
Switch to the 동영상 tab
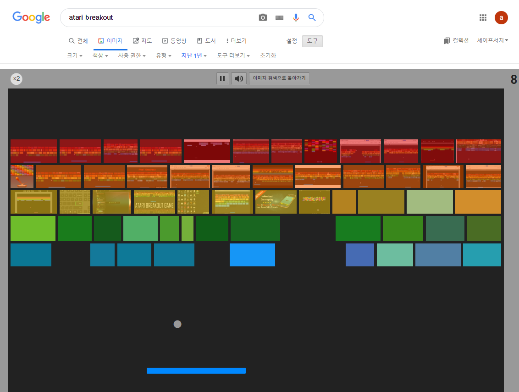[174, 41]
